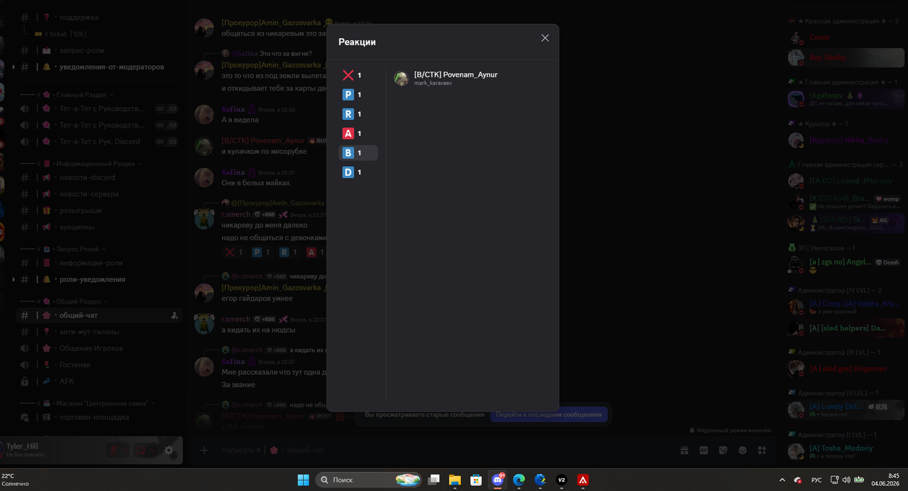Screen dimensions: 908x491
Task: Switch РУС input language indicator
Action: click(816, 480)
